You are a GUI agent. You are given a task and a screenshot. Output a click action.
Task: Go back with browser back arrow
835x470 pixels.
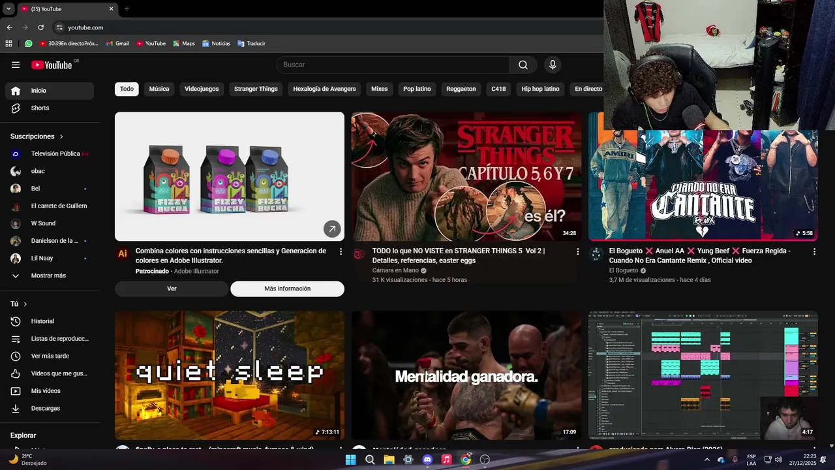[x=9, y=27]
